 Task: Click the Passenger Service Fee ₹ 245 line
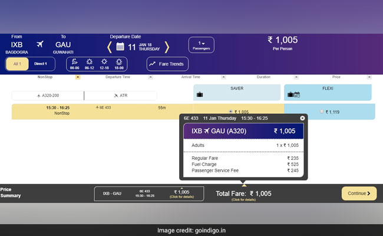point(245,171)
